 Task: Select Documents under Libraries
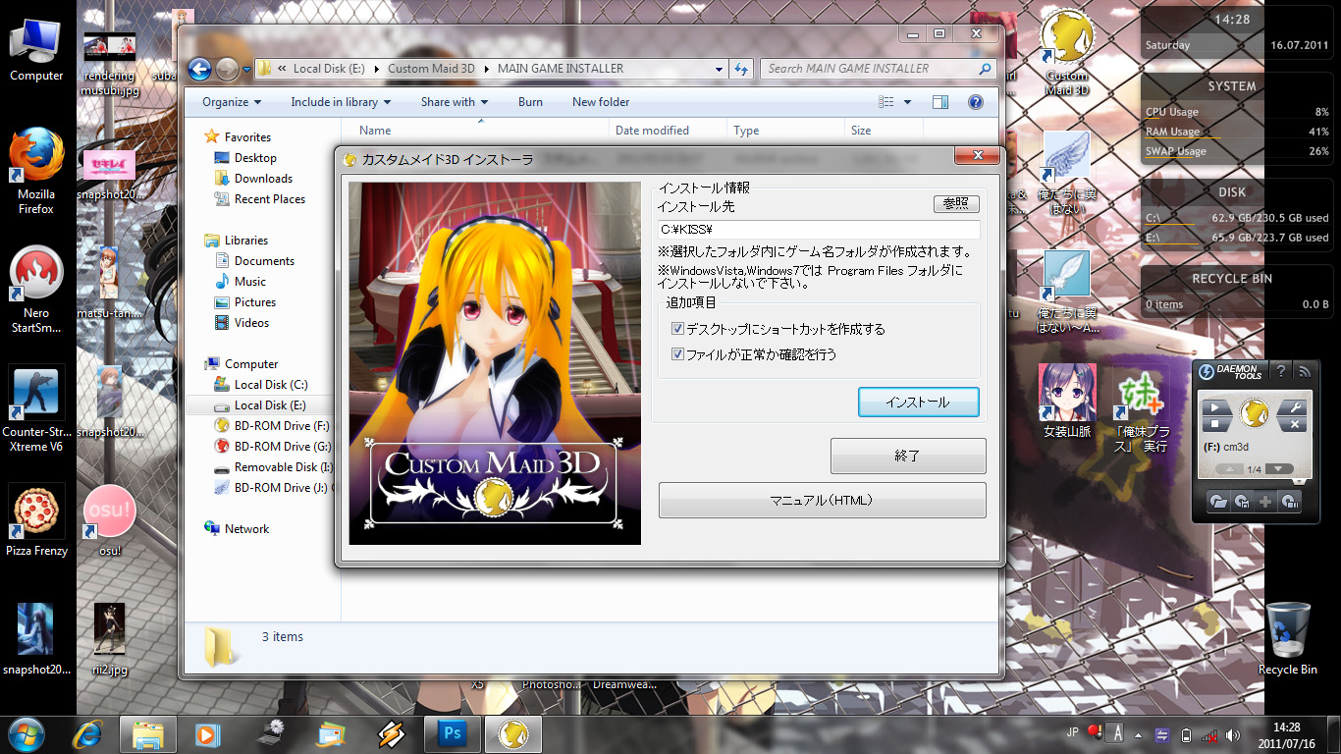click(254, 261)
